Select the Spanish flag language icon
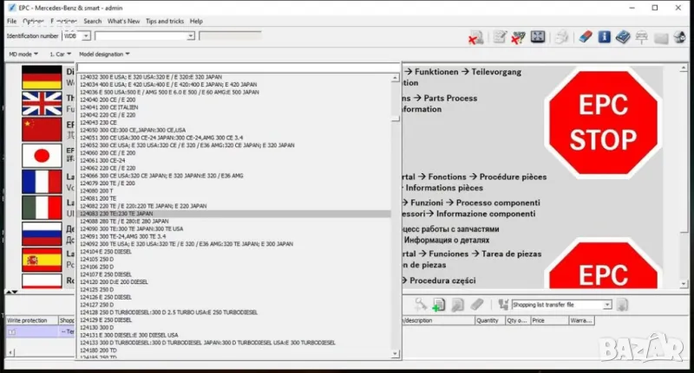 coord(41,258)
